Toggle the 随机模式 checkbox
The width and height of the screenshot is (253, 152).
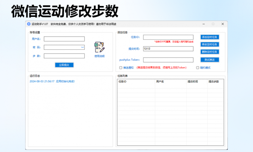(x=198, y=68)
